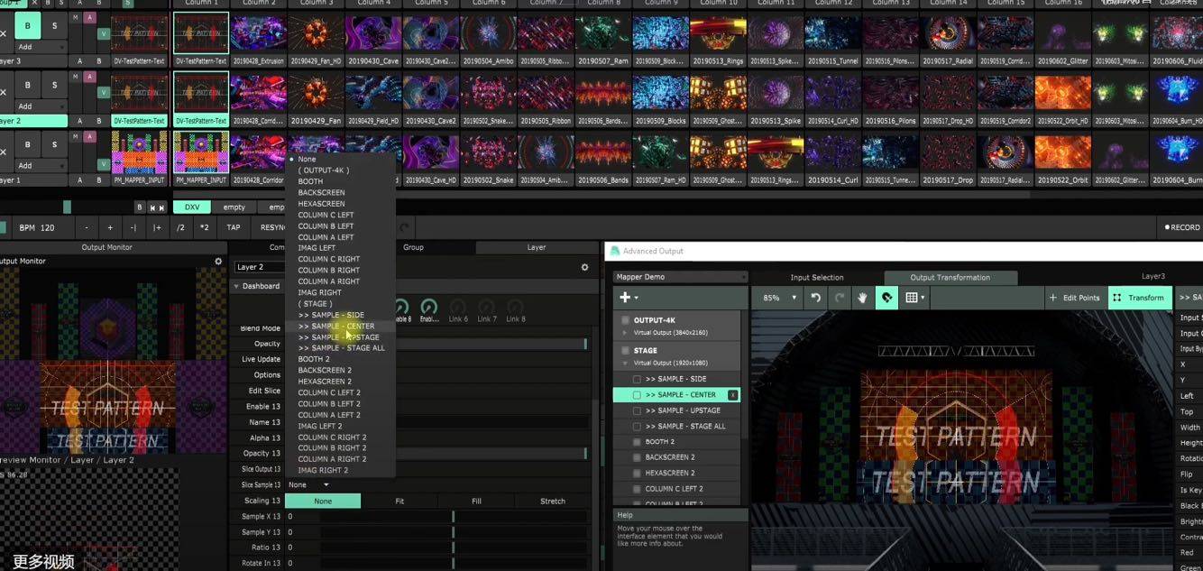Open the Mapper Demo preset dropdown
The height and width of the screenshot is (571, 1203).
click(681, 277)
